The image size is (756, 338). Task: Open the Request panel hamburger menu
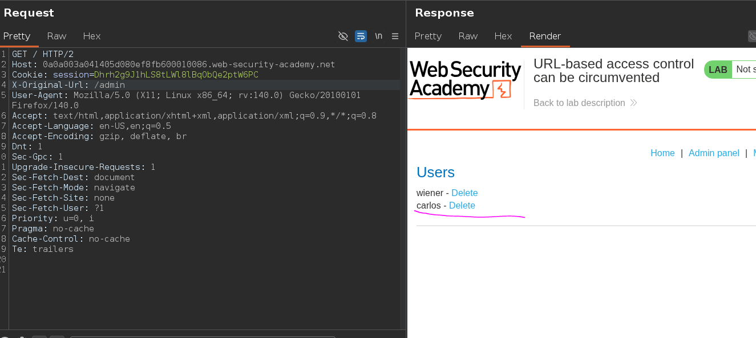tap(395, 36)
